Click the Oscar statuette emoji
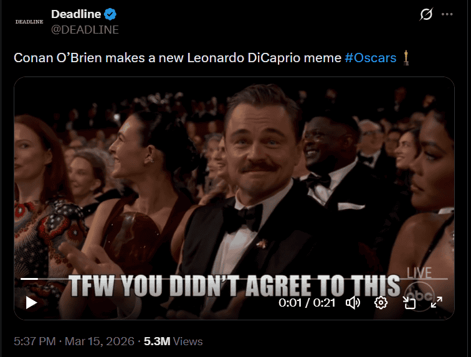 pos(406,58)
